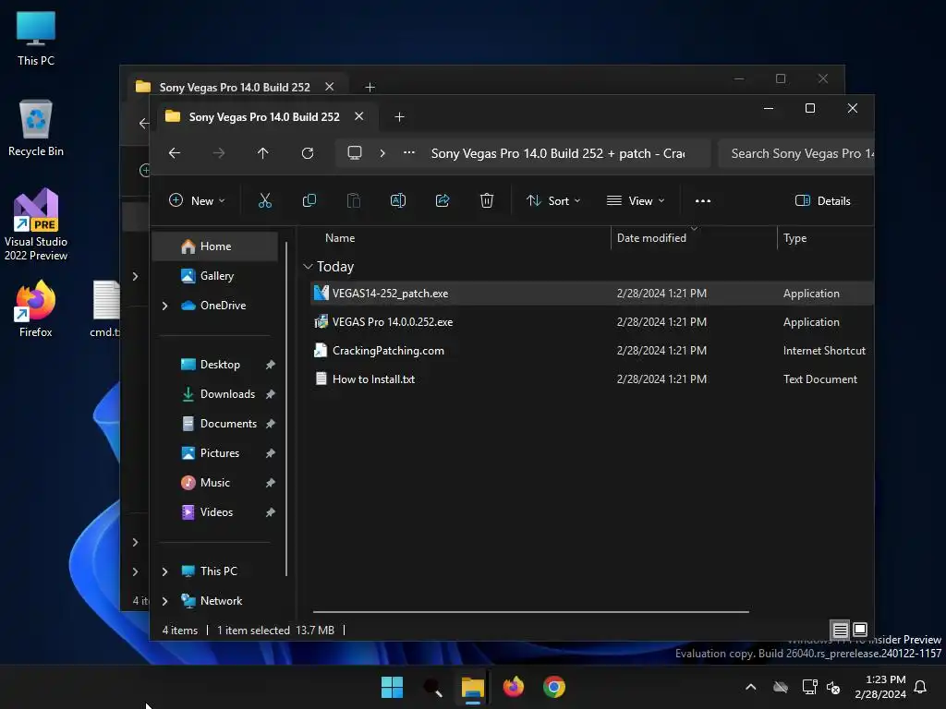Open the pinned Music folder
946x709 pixels.
click(x=214, y=482)
